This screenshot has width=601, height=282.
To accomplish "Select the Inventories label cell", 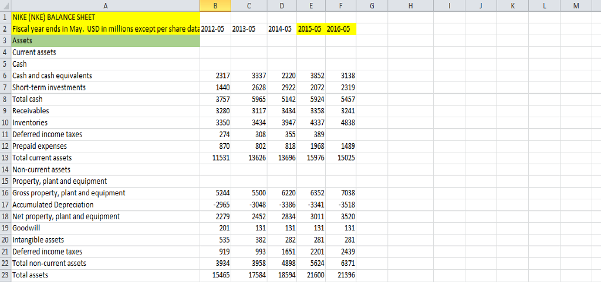I will 106,123.
